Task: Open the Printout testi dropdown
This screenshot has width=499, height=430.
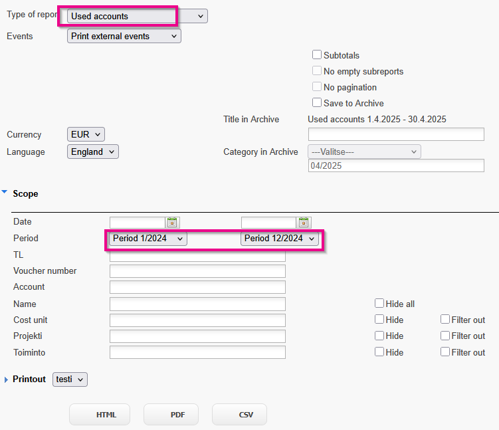Action: [x=70, y=379]
